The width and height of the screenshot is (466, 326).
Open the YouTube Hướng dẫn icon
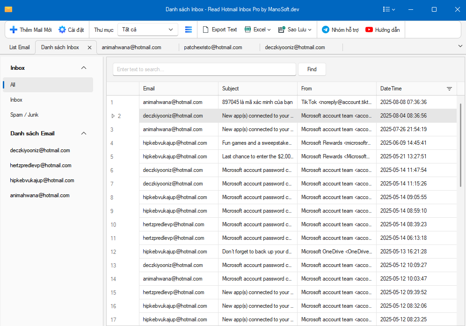(x=369, y=30)
